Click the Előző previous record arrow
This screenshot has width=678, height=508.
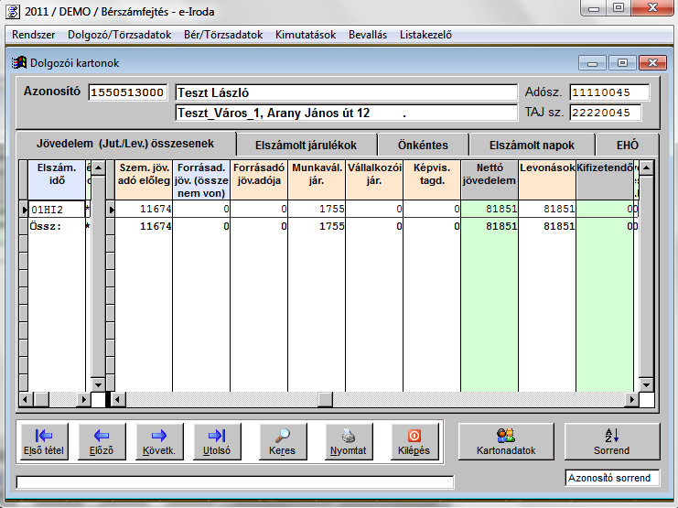(102, 441)
